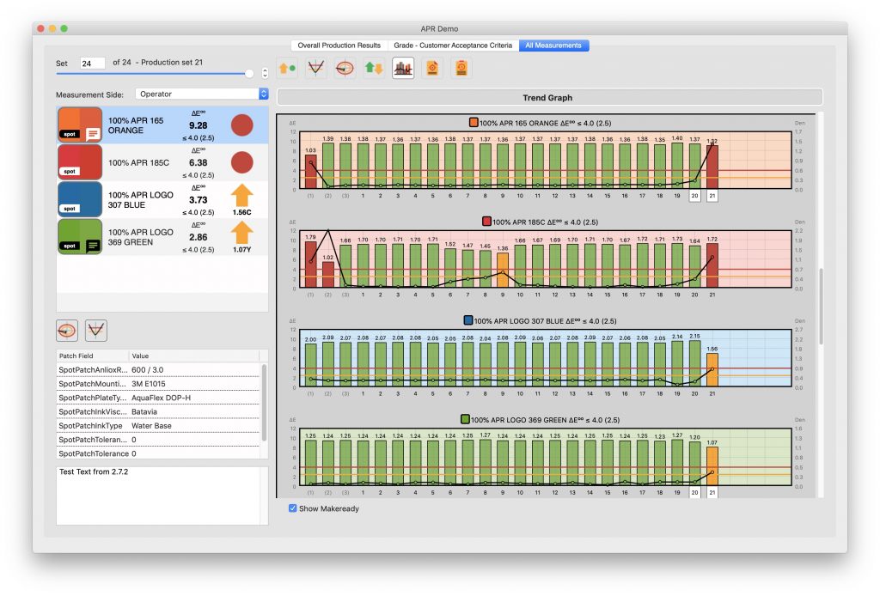880x596 pixels.
Task: Click the V-curve button below the color list
Action: [x=96, y=331]
